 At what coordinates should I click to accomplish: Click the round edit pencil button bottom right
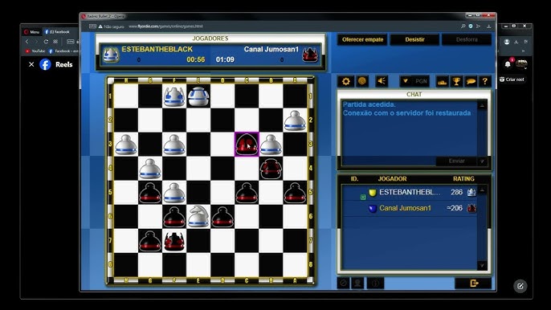[x=520, y=286]
